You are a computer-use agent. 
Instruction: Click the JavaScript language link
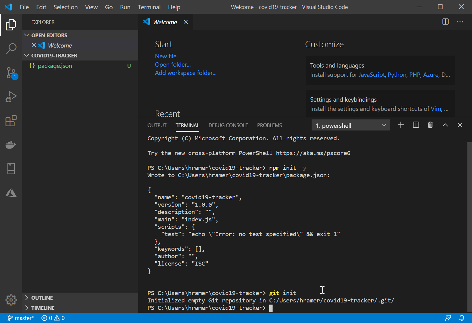point(372,75)
